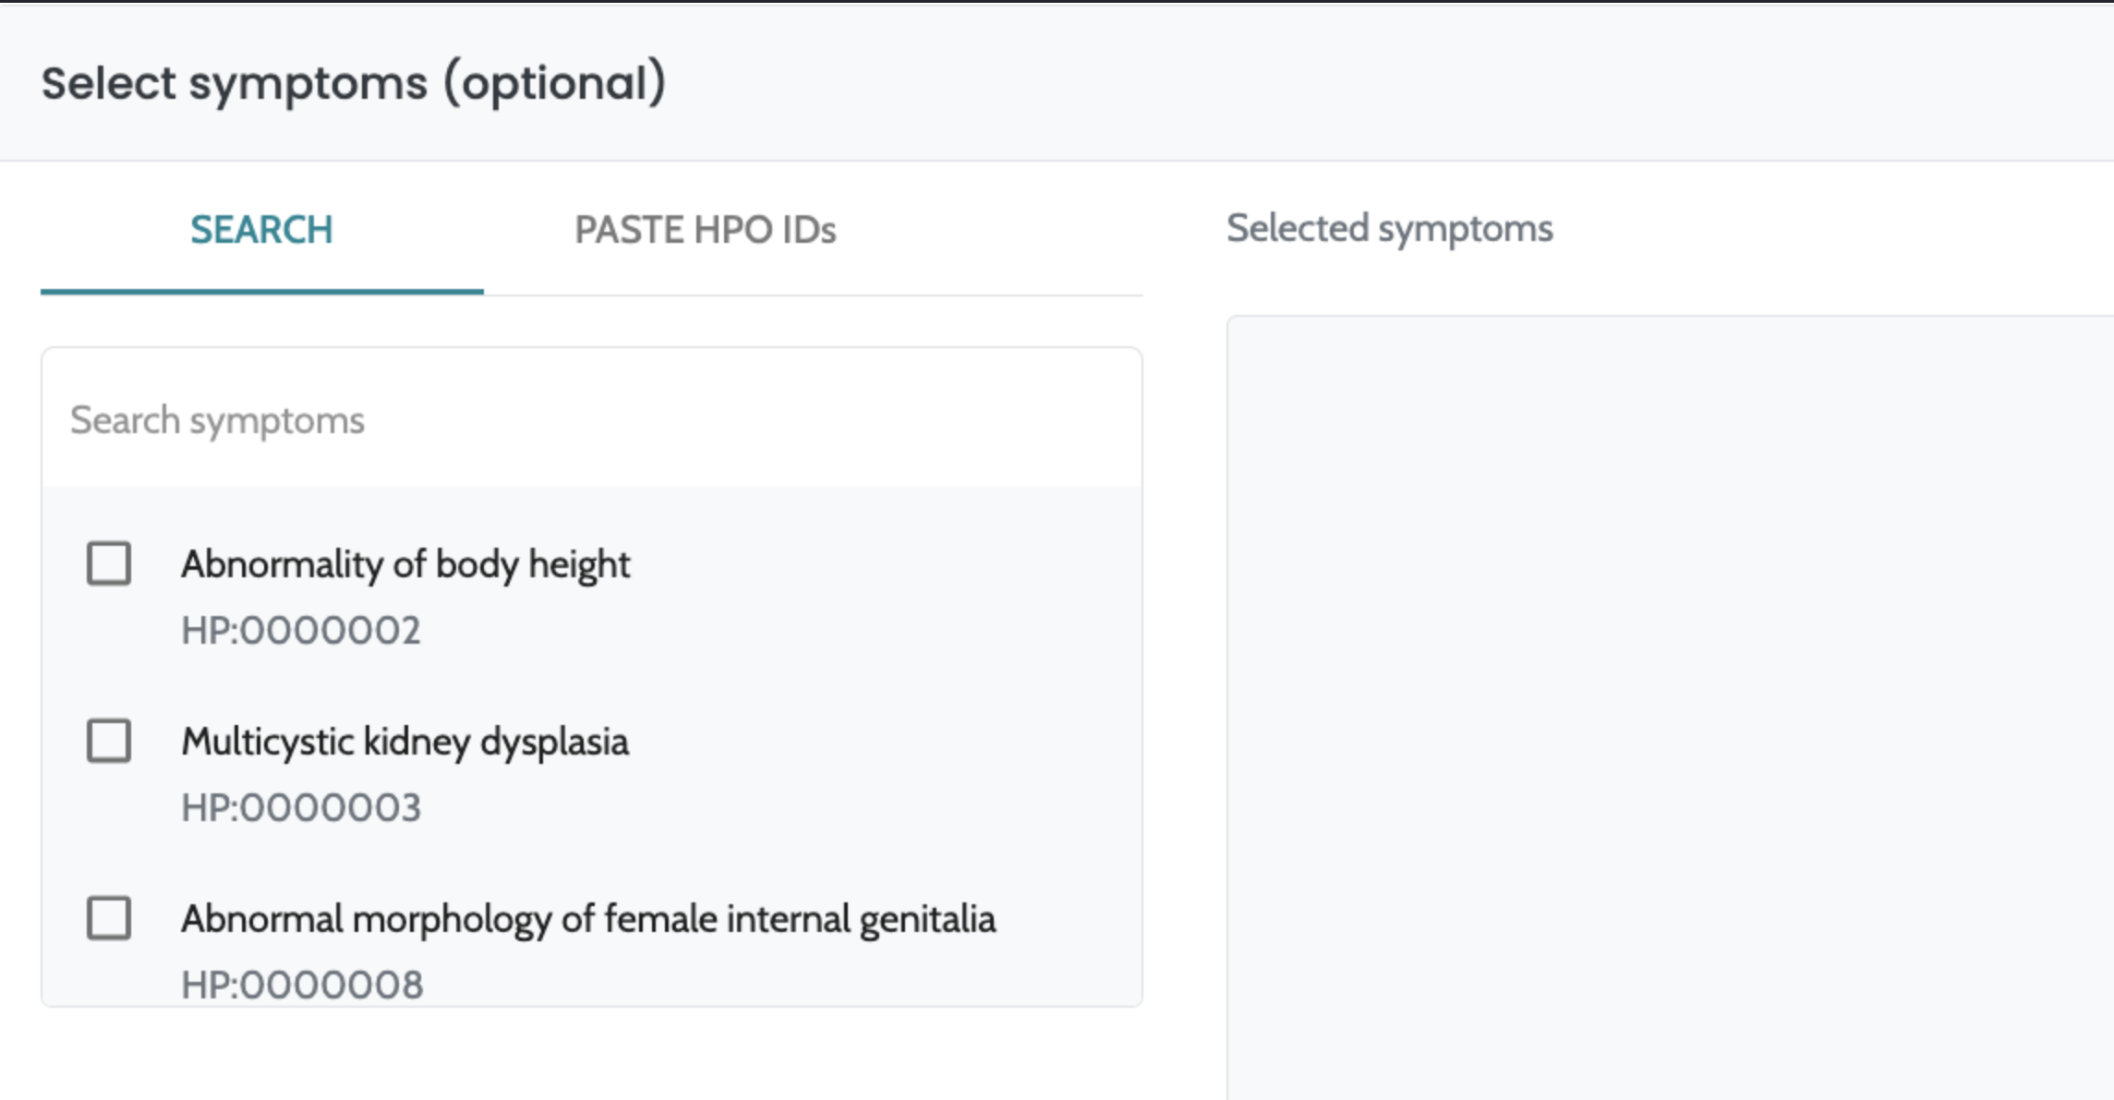Select the "Multicystic kidney dysplasia" symptom name
2114x1100 pixels.
click(x=405, y=742)
